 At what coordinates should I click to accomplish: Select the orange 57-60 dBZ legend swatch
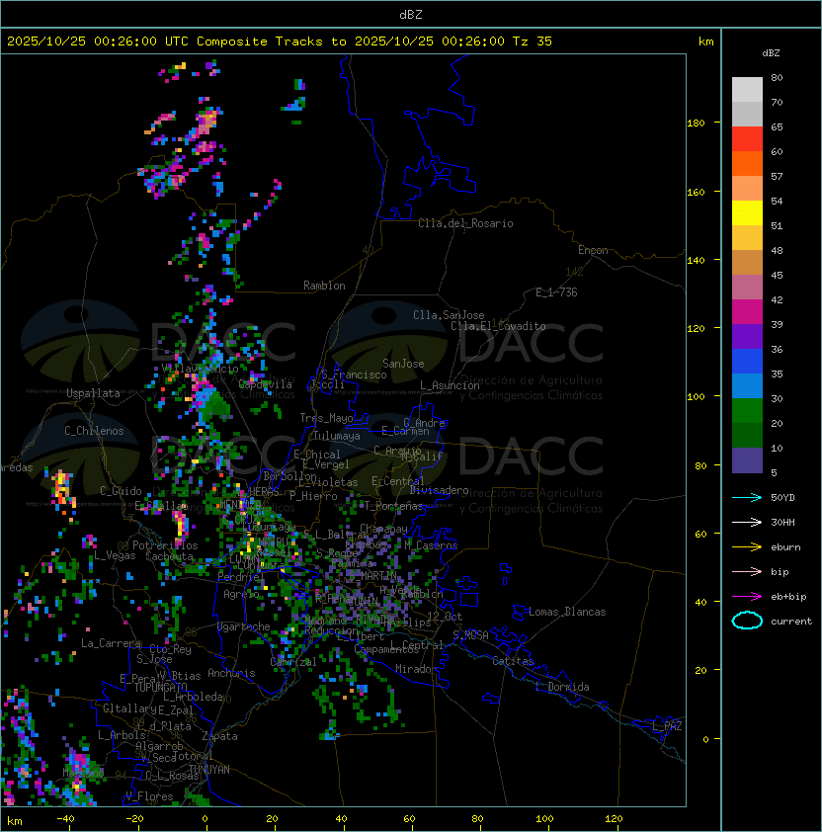coord(747,163)
